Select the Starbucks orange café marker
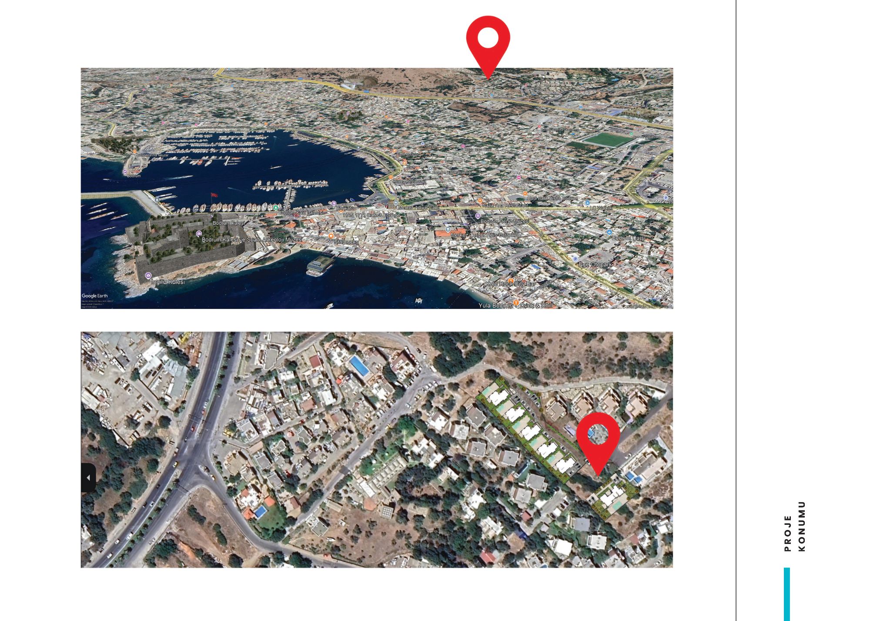 pos(331,236)
